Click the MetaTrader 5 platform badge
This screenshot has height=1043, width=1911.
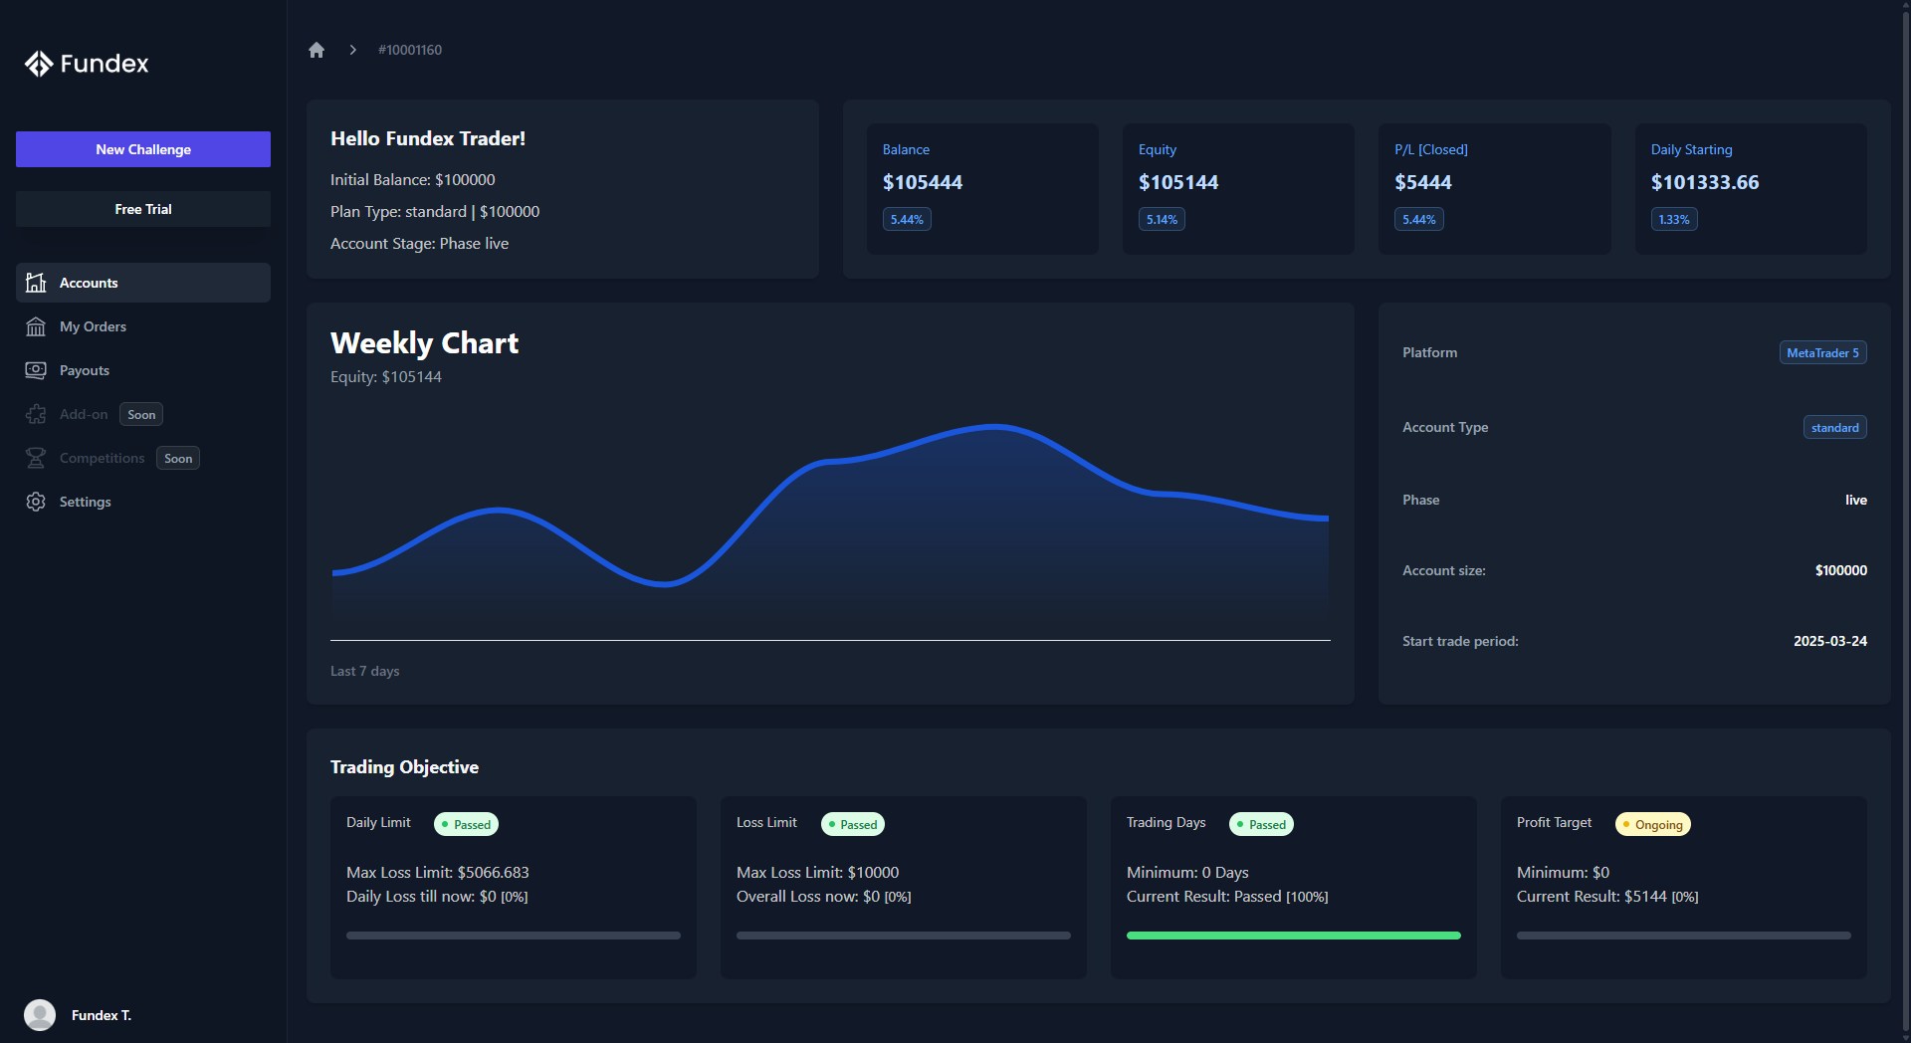point(1821,352)
